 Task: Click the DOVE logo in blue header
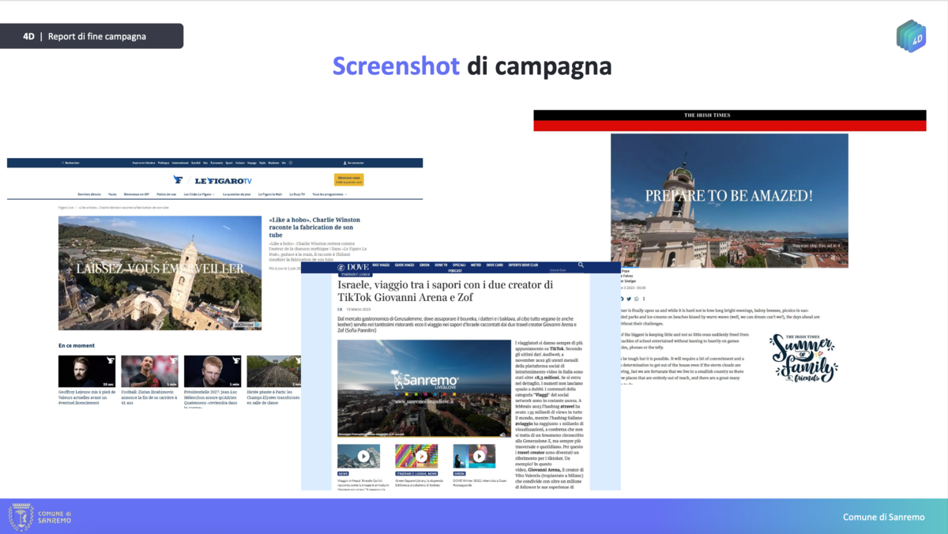click(x=354, y=267)
